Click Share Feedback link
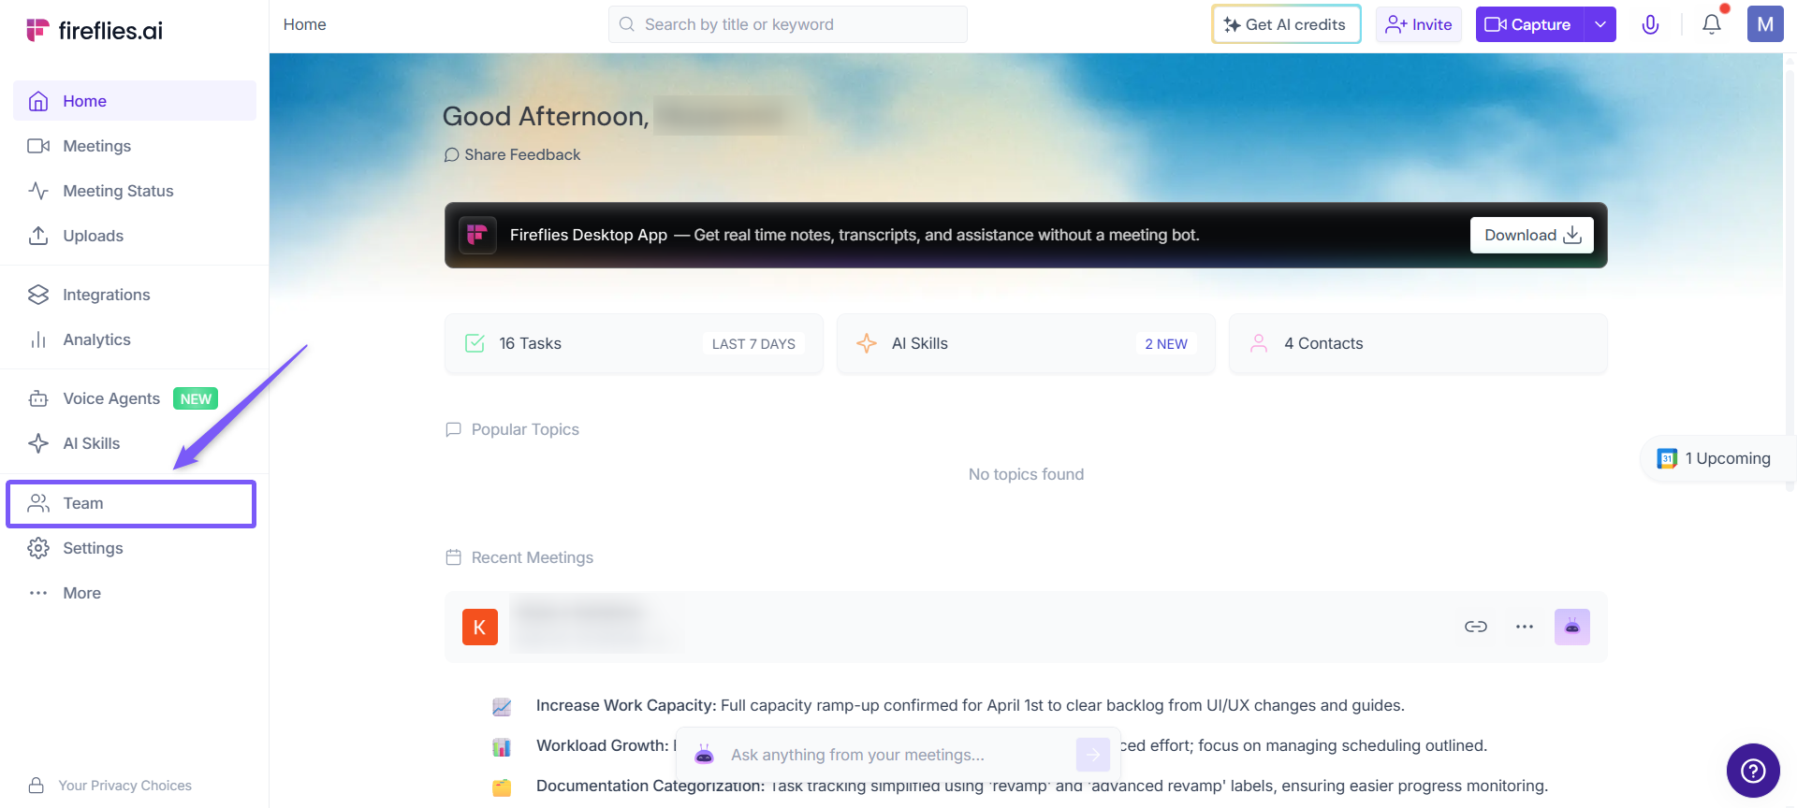 [512, 154]
